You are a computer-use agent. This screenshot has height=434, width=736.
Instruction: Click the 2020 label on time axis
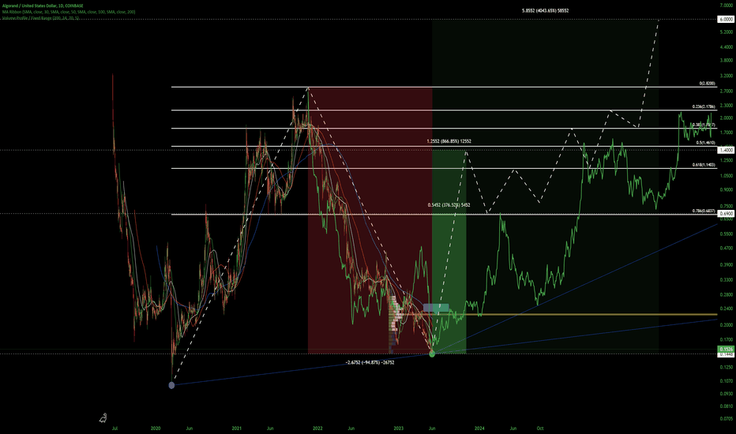(x=156, y=428)
